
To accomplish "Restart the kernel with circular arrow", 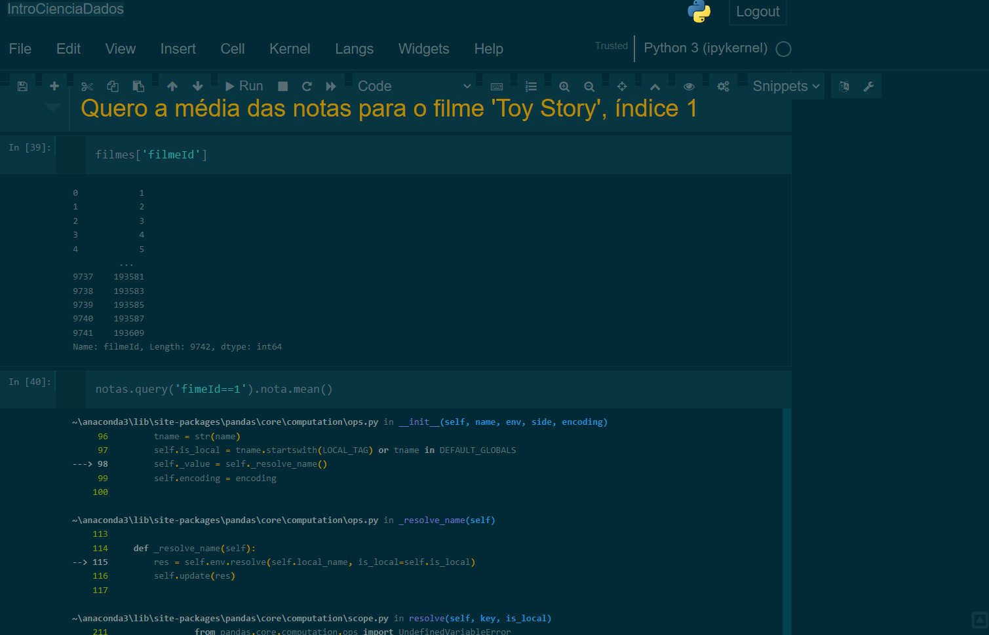I will [x=307, y=86].
